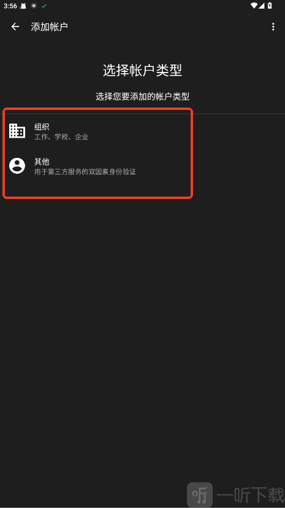The image size is (285, 508).
Task: Click 用于第三方服务的双因素身份验证 description
Action: point(85,172)
